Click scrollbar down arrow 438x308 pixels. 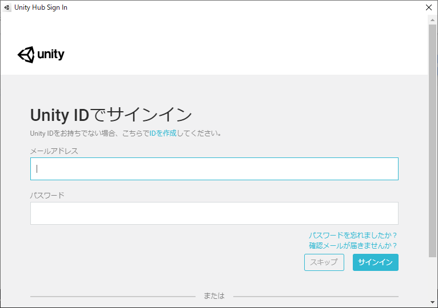click(x=432, y=302)
